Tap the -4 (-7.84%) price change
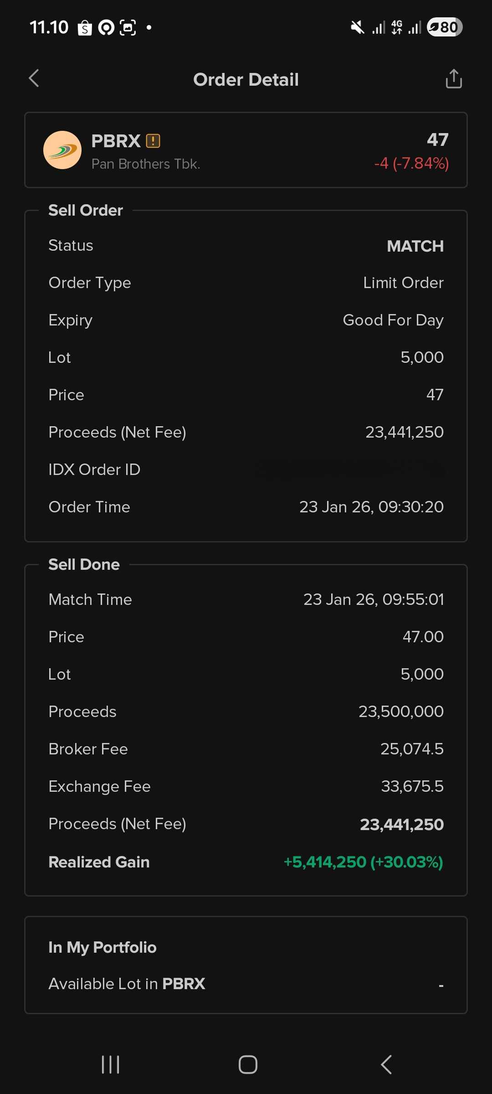The height and width of the screenshot is (1094, 492). click(x=411, y=163)
